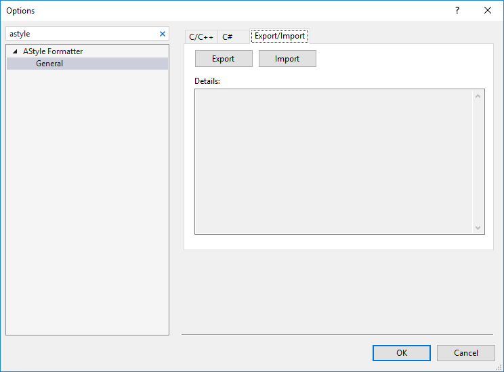Focus the options search field
The height and width of the screenshot is (372, 504).
[x=81, y=34]
